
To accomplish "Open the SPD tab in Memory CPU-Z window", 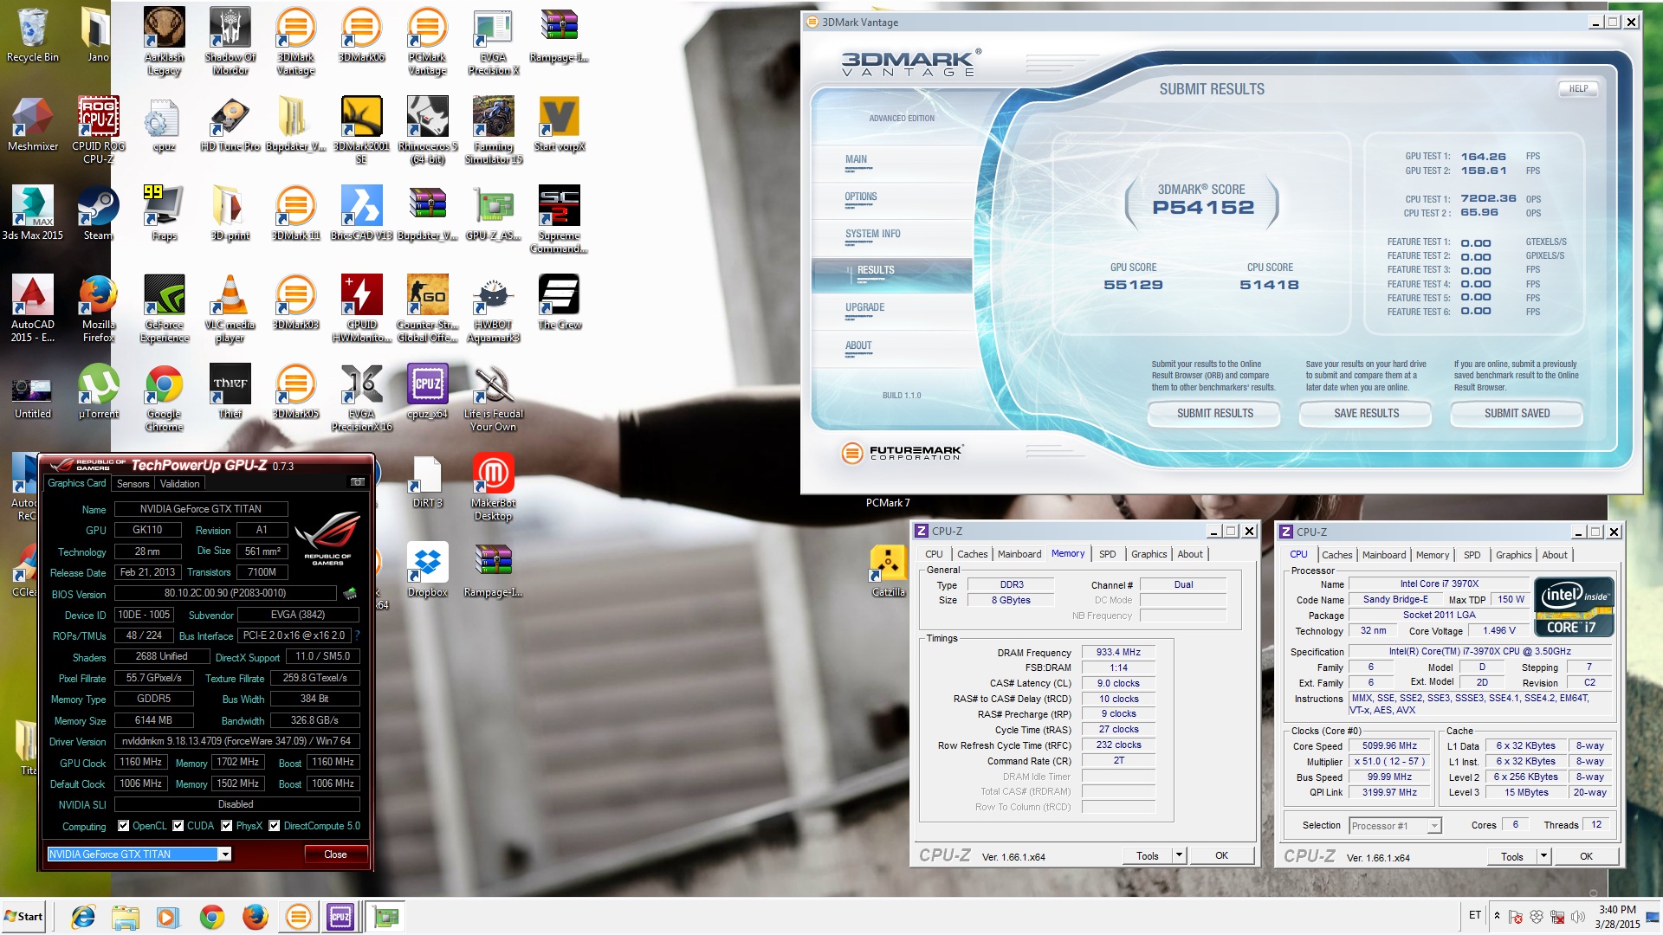I will [1108, 554].
